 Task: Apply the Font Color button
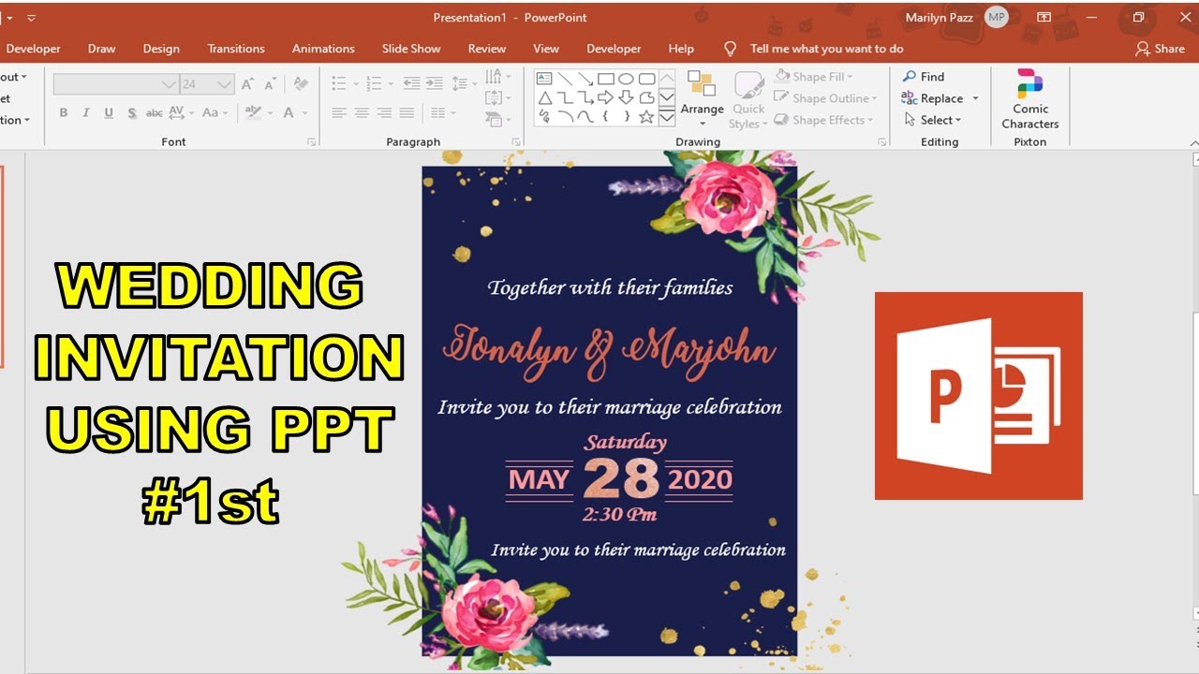[x=289, y=112]
